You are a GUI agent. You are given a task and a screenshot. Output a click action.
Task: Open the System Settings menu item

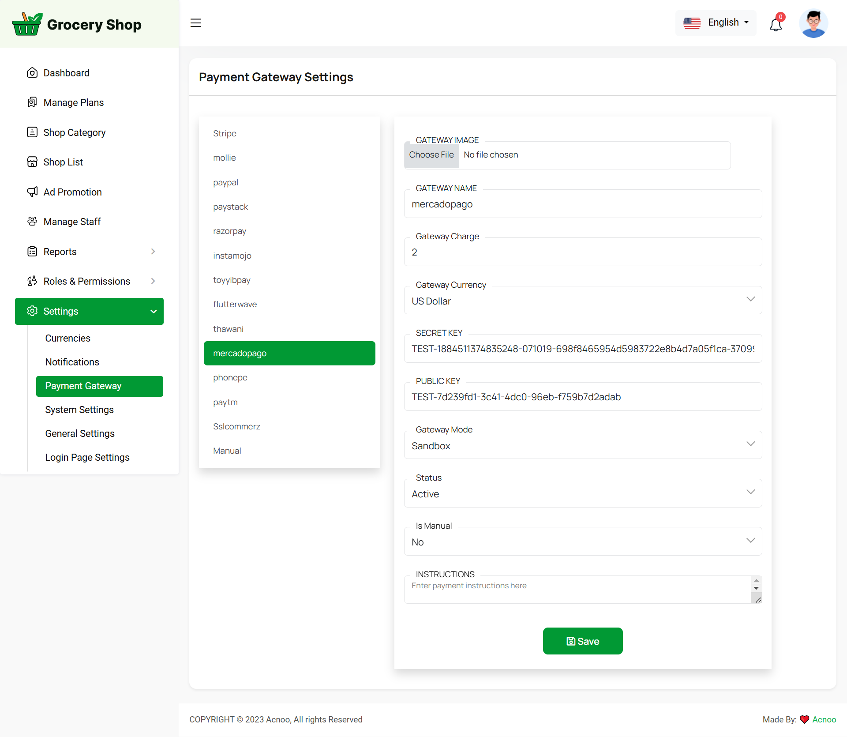(x=79, y=410)
